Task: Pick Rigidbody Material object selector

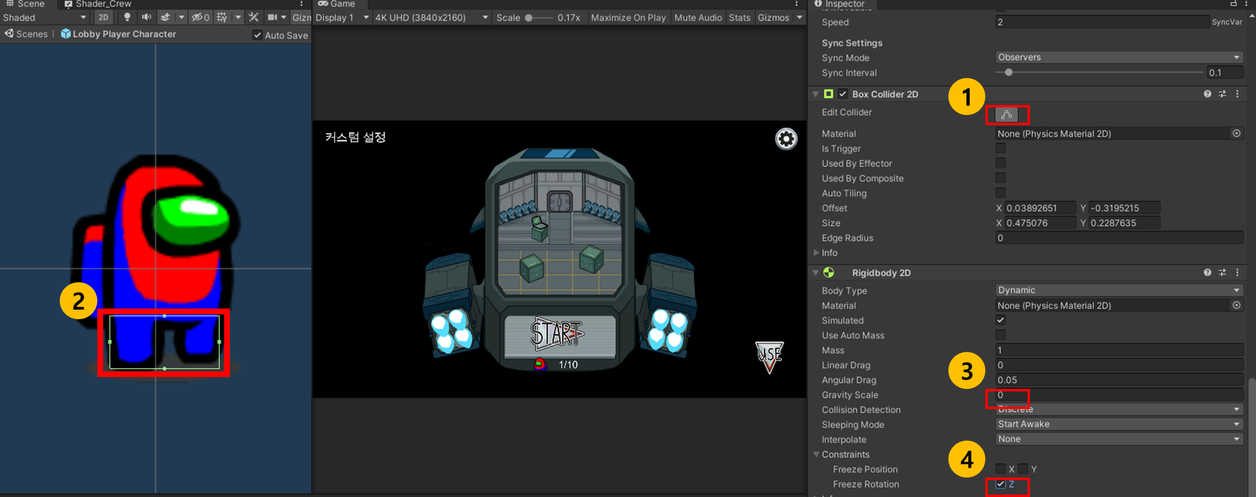Action: tap(1237, 305)
